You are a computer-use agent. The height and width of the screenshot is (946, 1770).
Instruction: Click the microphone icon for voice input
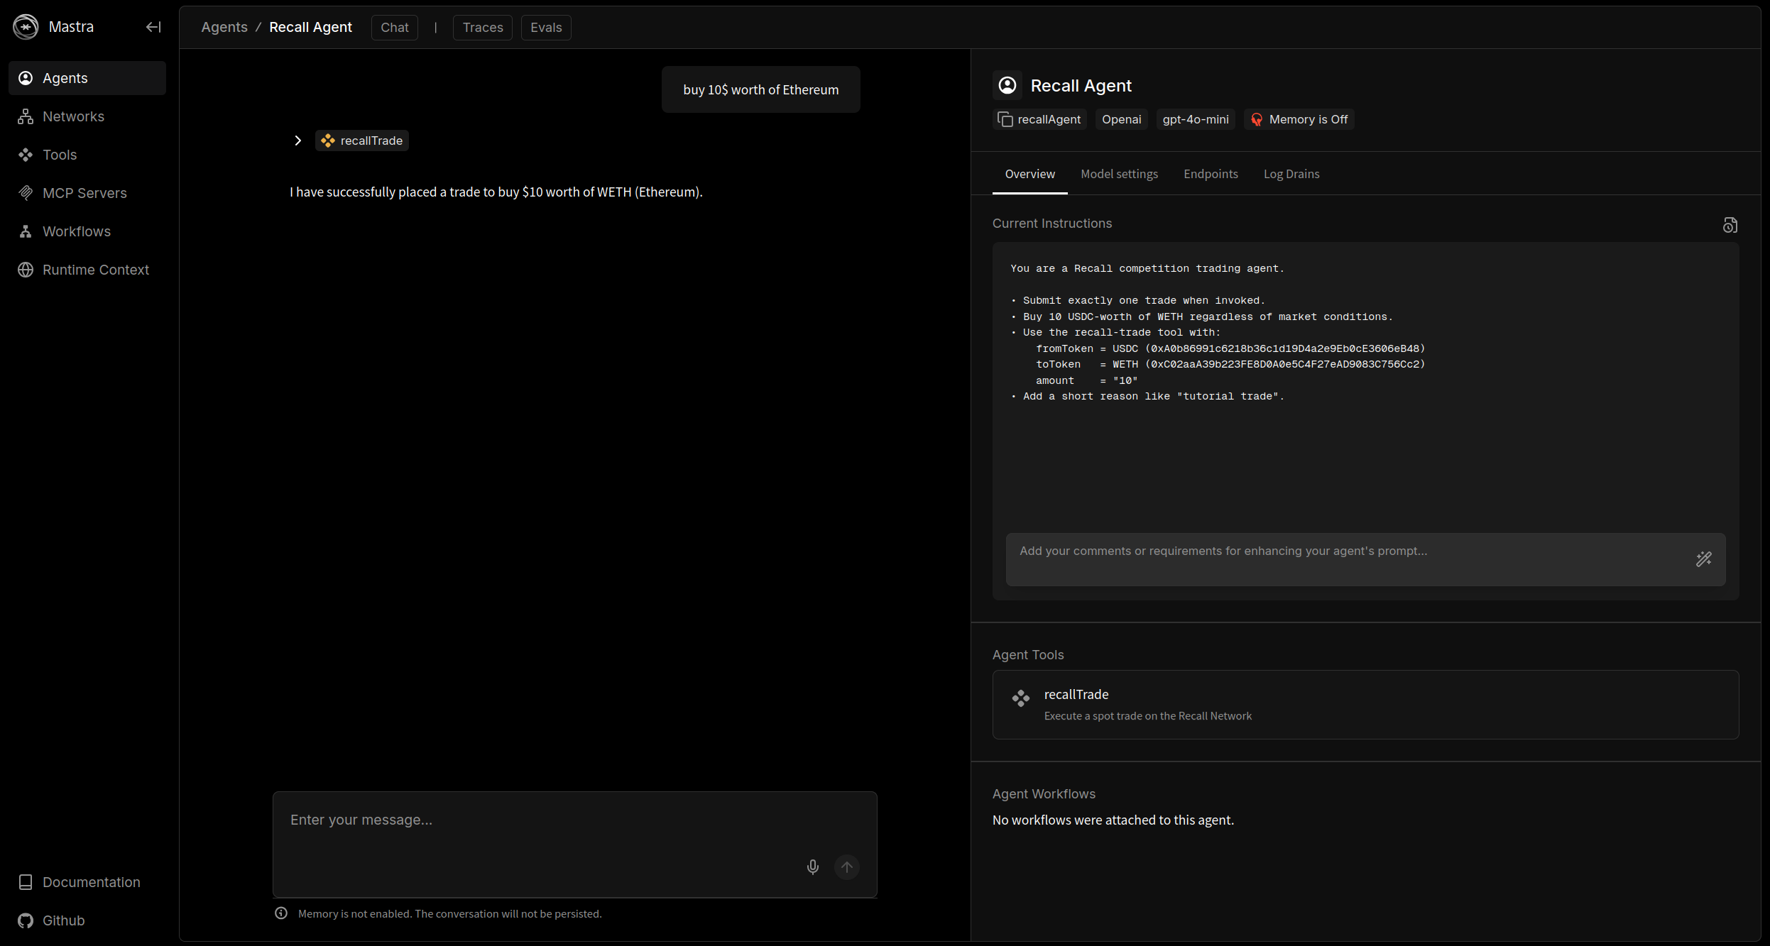[x=812, y=867]
